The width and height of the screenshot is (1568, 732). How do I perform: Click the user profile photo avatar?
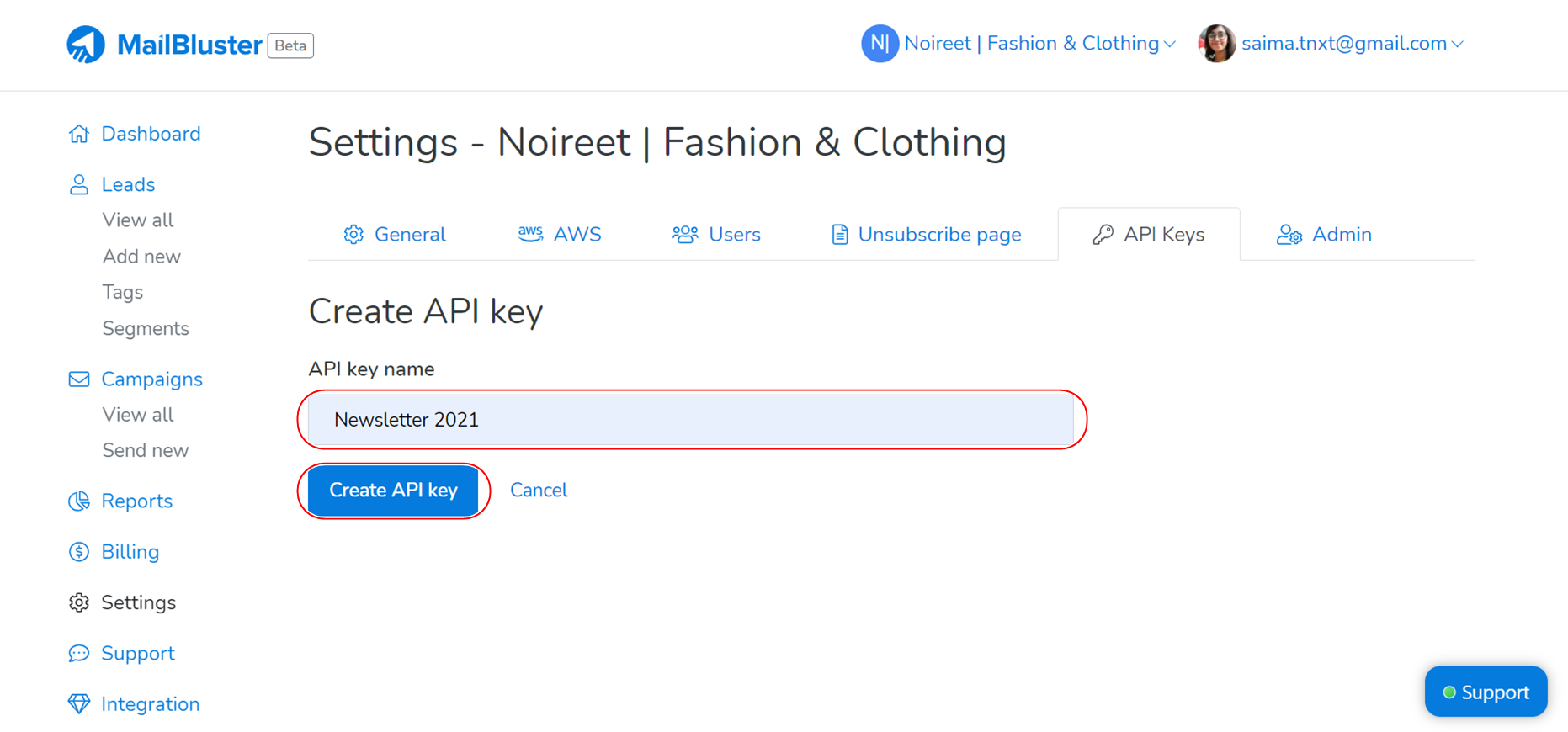coord(1216,44)
